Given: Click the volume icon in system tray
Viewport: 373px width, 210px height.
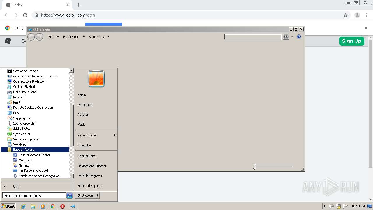Looking at the screenshot, I should [331, 206].
